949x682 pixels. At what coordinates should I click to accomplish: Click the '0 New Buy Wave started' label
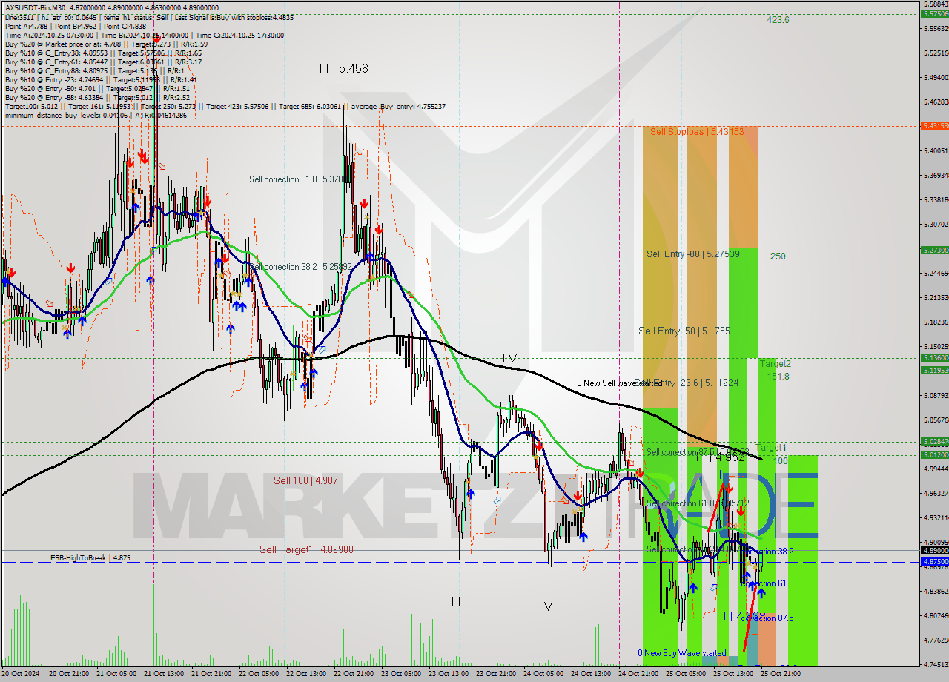(x=682, y=653)
